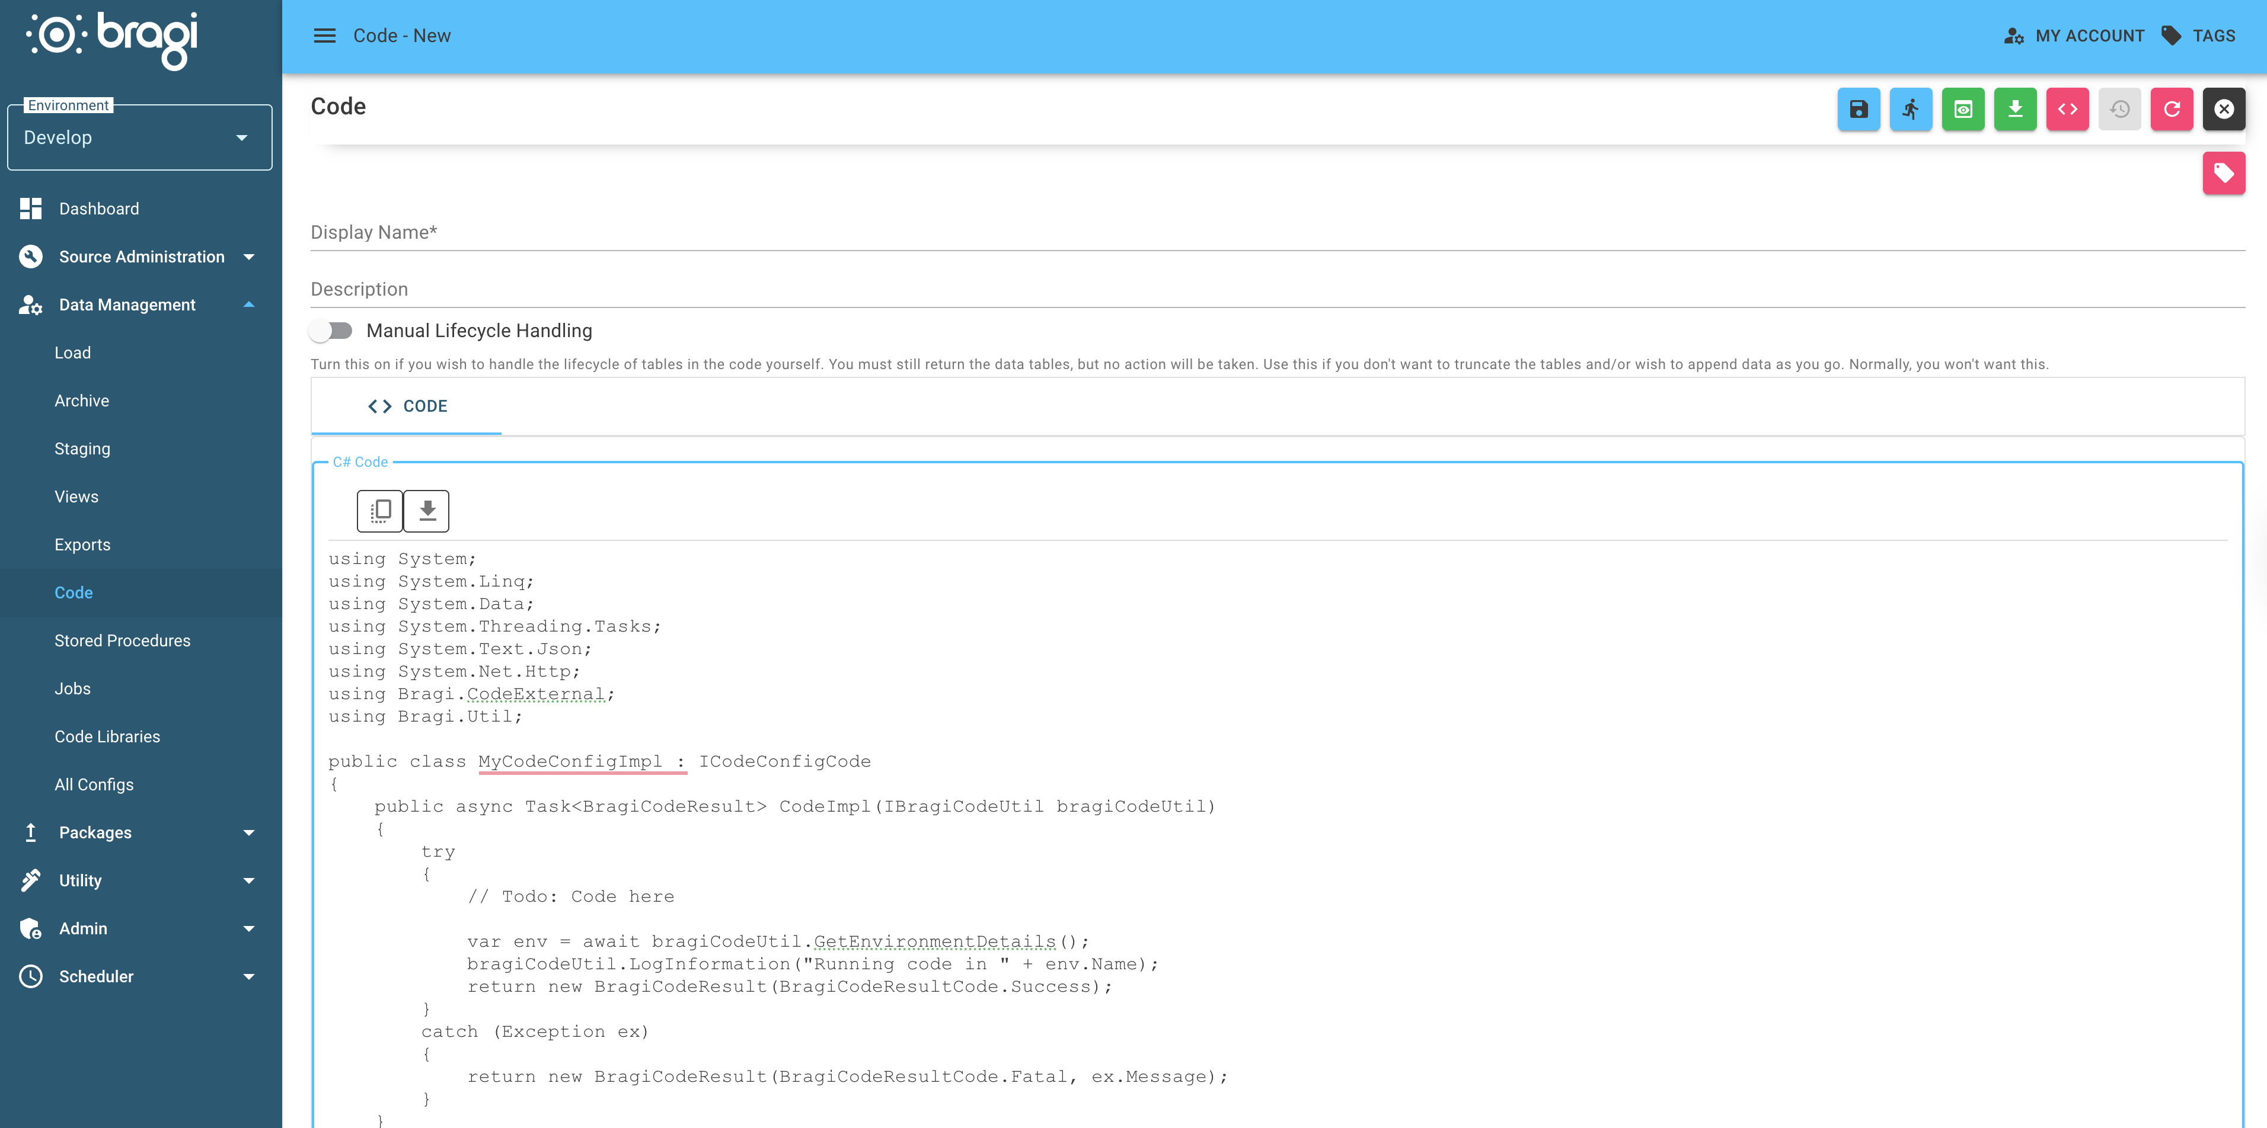
Task: Click on 'GetEnvironmentDetails' in the code
Action: pyautogui.click(x=935, y=941)
